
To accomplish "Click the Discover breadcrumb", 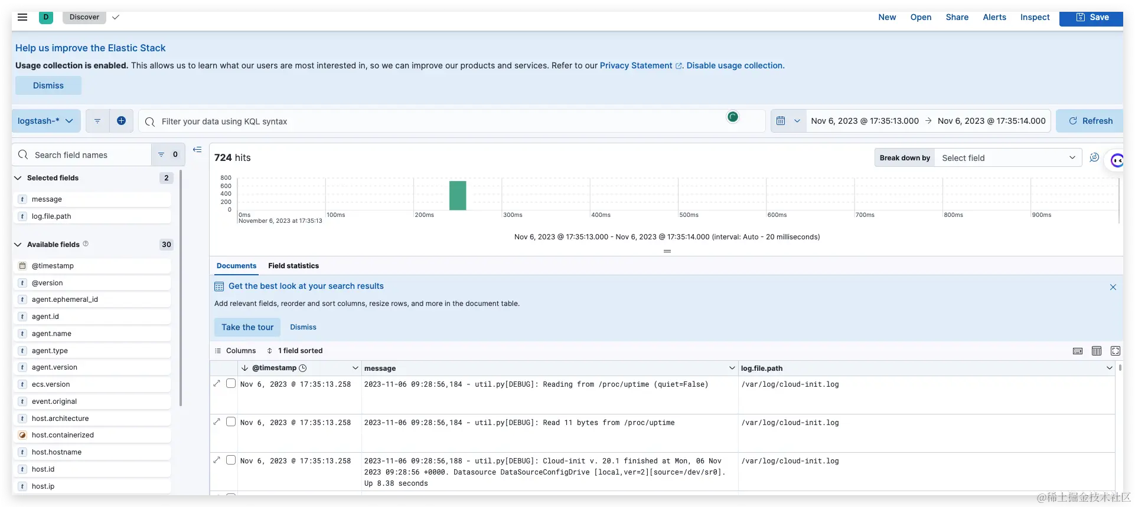I will click(x=84, y=17).
